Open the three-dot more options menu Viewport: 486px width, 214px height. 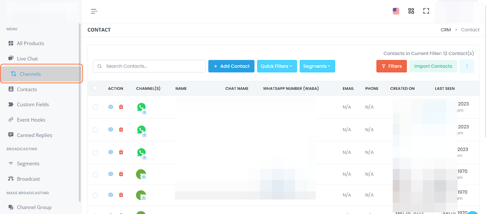click(467, 66)
